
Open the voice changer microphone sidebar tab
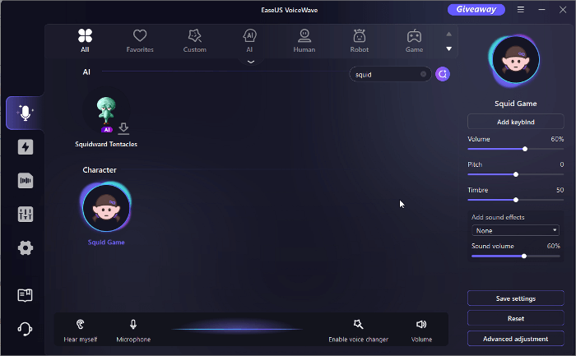point(25,113)
